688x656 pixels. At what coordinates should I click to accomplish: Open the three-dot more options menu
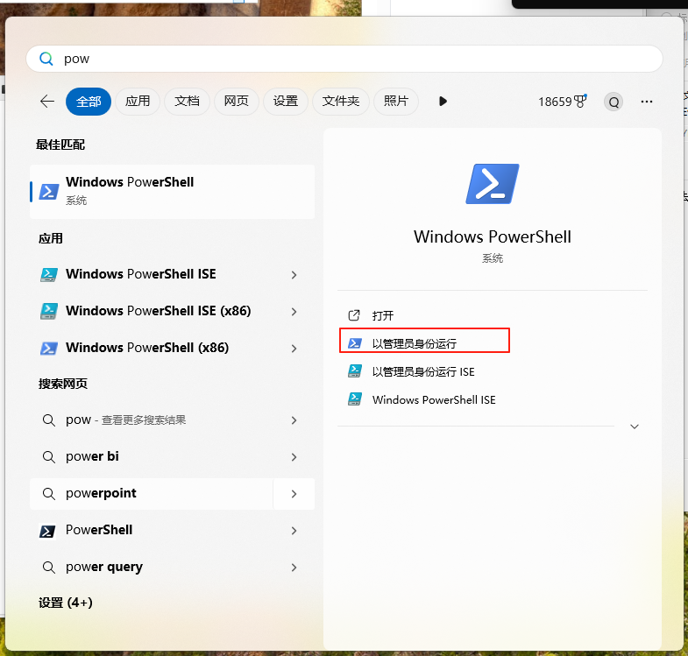[646, 102]
